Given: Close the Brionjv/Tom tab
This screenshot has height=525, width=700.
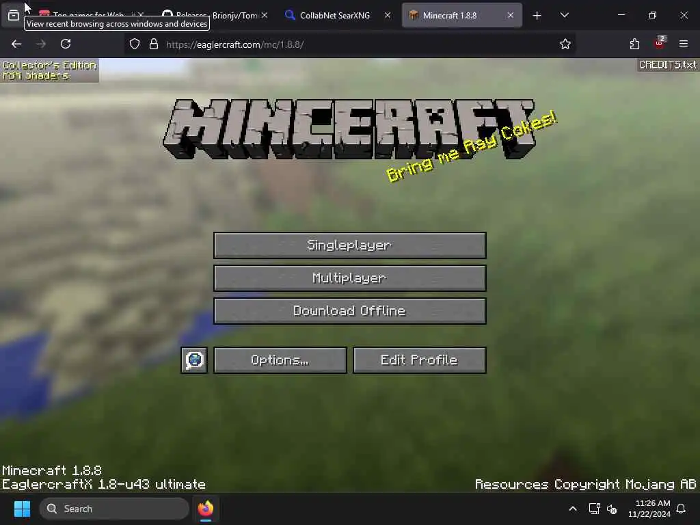Looking at the screenshot, I should click(x=265, y=15).
